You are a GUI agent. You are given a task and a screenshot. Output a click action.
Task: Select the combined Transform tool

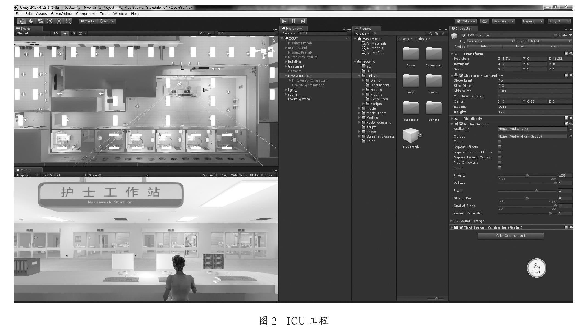68,21
